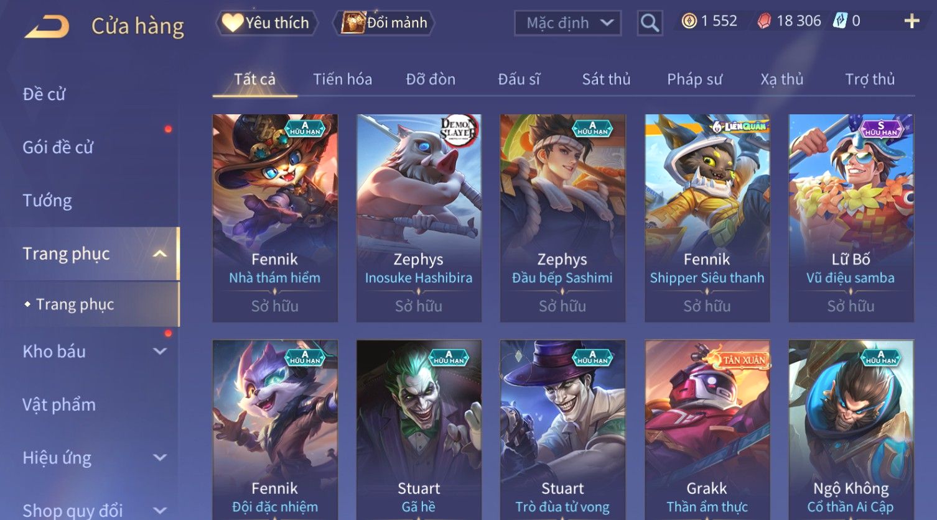Screen dimensions: 937x520
Task: Go to the Tướng menu entry
Action: coord(47,201)
